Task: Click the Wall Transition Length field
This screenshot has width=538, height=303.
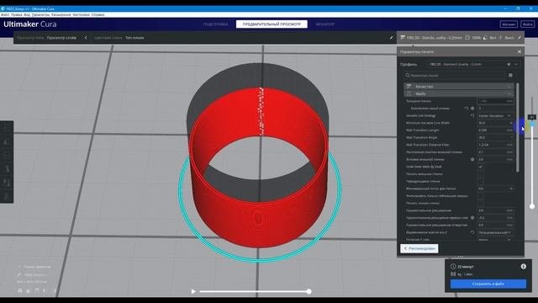Action: tap(495, 130)
